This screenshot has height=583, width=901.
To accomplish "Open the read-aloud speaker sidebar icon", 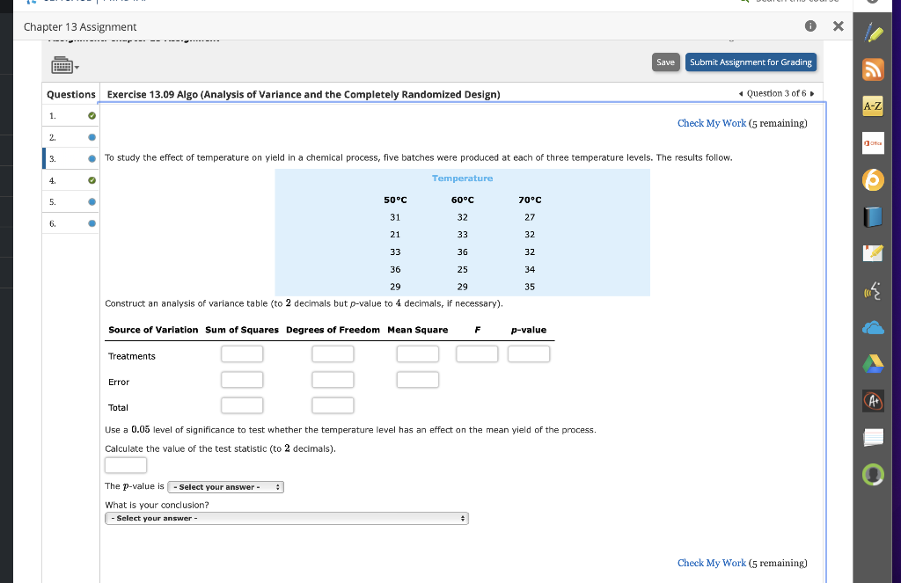I will click(873, 291).
